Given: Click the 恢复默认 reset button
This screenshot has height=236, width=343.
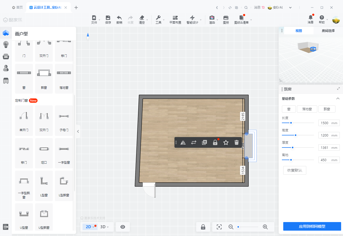Looking at the screenshot, I should coord(294,170).
